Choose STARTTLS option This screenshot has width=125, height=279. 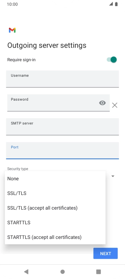pos(55,223)
